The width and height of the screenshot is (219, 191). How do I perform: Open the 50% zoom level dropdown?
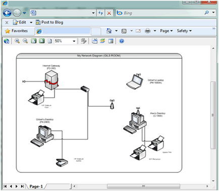tap(74, 41)
